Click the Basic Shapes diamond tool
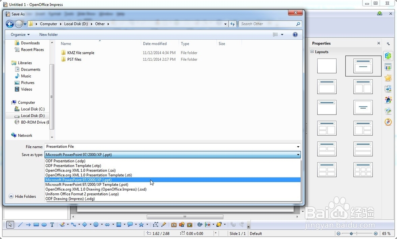The height and width of the screenshot is (239, 397). [85, 225]
